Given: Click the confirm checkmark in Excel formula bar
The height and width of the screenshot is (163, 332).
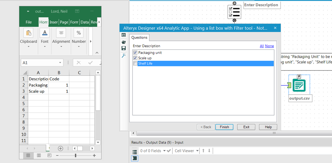Looking at the screenshot, I should 91,63.
